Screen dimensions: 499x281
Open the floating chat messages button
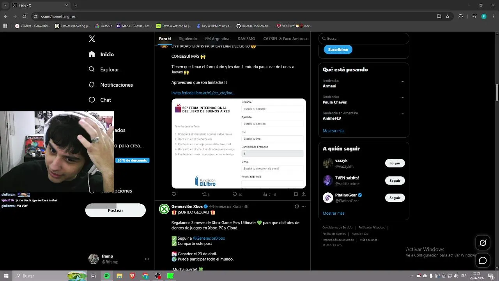(483, 260)
